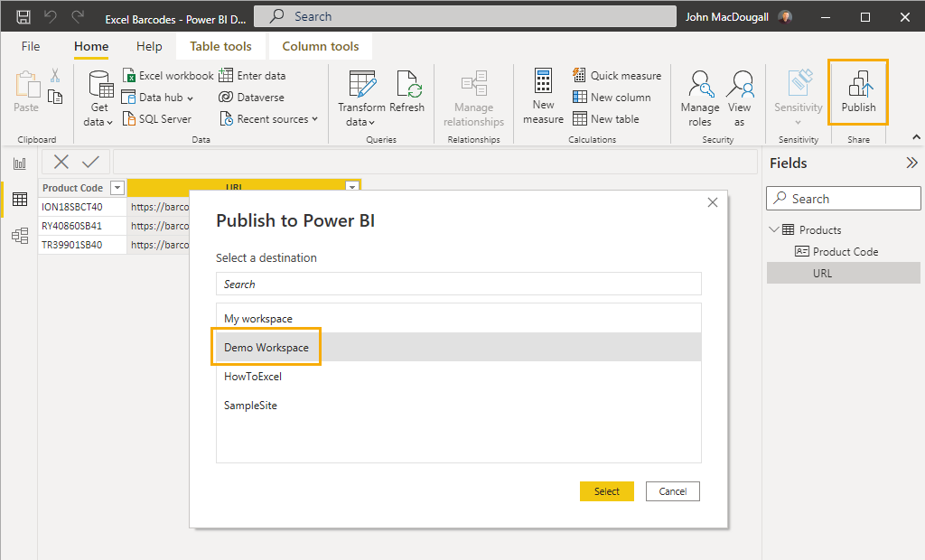Image resolution: width=925 pixels, height=560 pixels.
Task: Expand Recent sources list
Action: click(269, 118)
